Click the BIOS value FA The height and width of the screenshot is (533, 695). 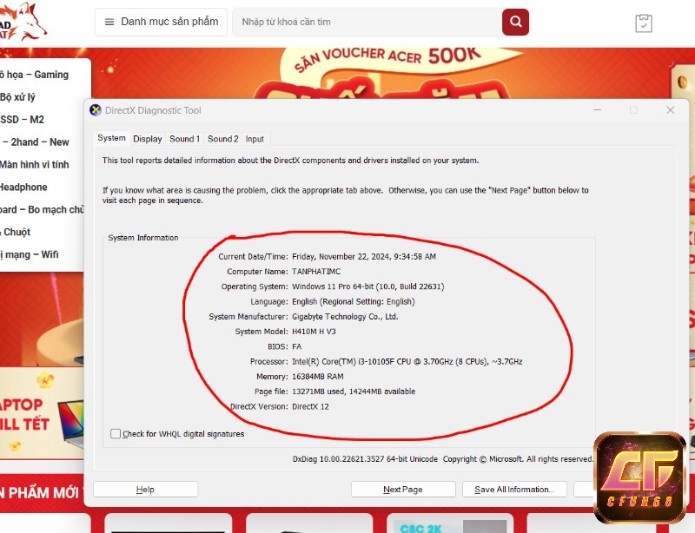click(296, 346)
